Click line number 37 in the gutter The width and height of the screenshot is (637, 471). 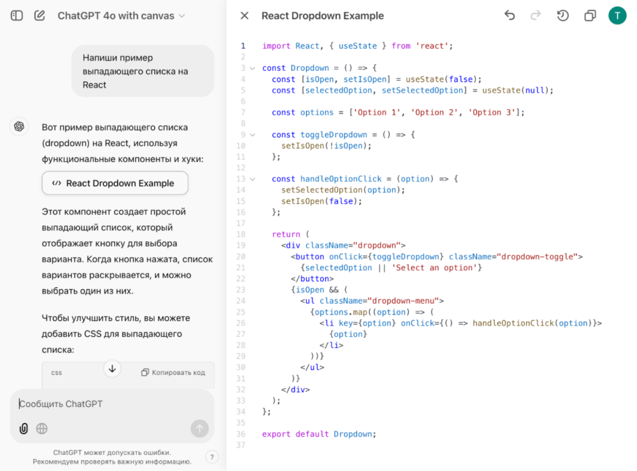click(x=241, y=445)
